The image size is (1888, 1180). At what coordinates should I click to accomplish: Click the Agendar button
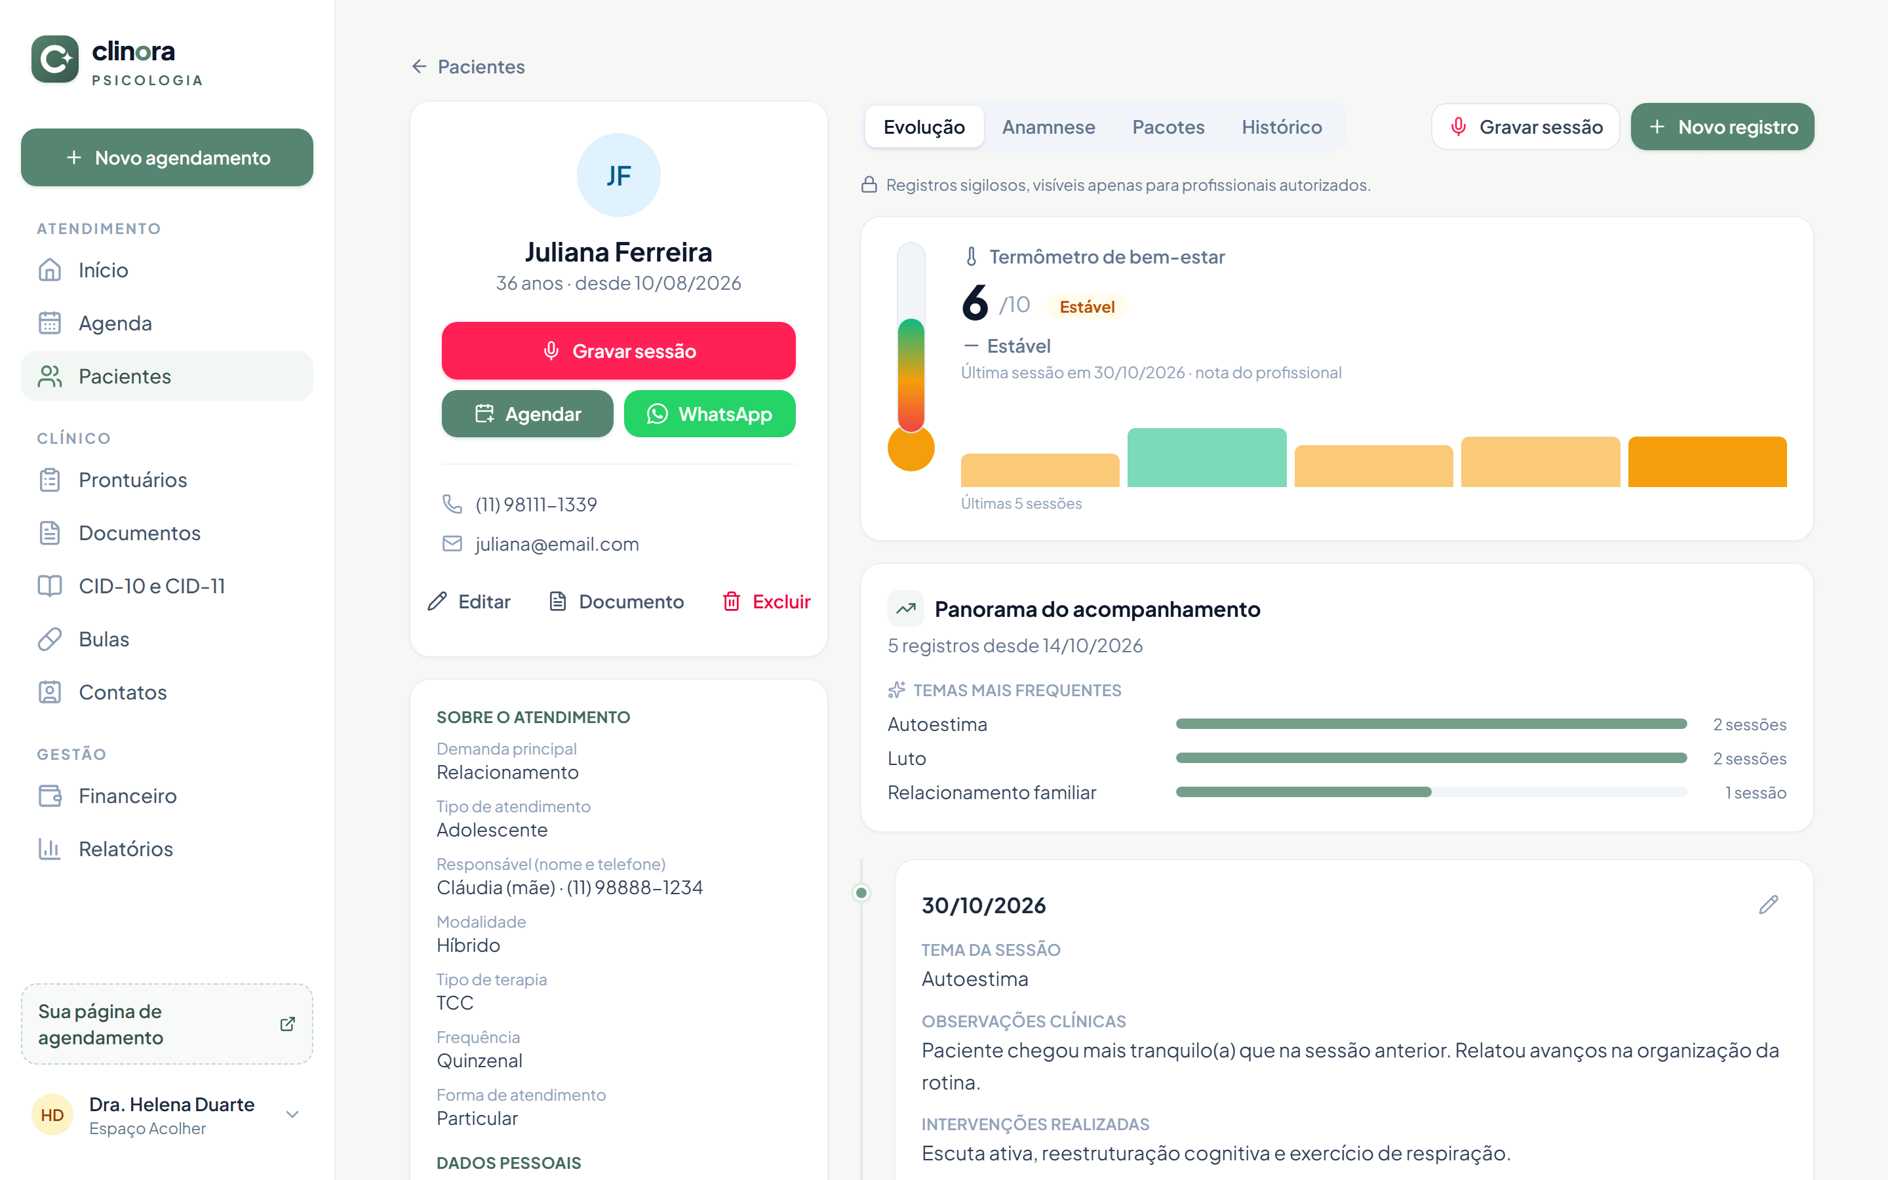(527, 414)
